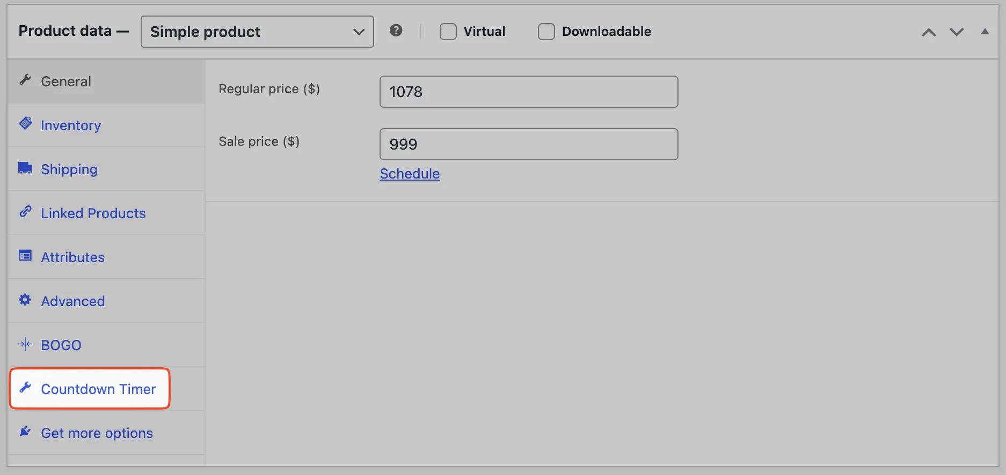1006x475 pixels.
Task: Move Product data panel up
Action: 929,32
